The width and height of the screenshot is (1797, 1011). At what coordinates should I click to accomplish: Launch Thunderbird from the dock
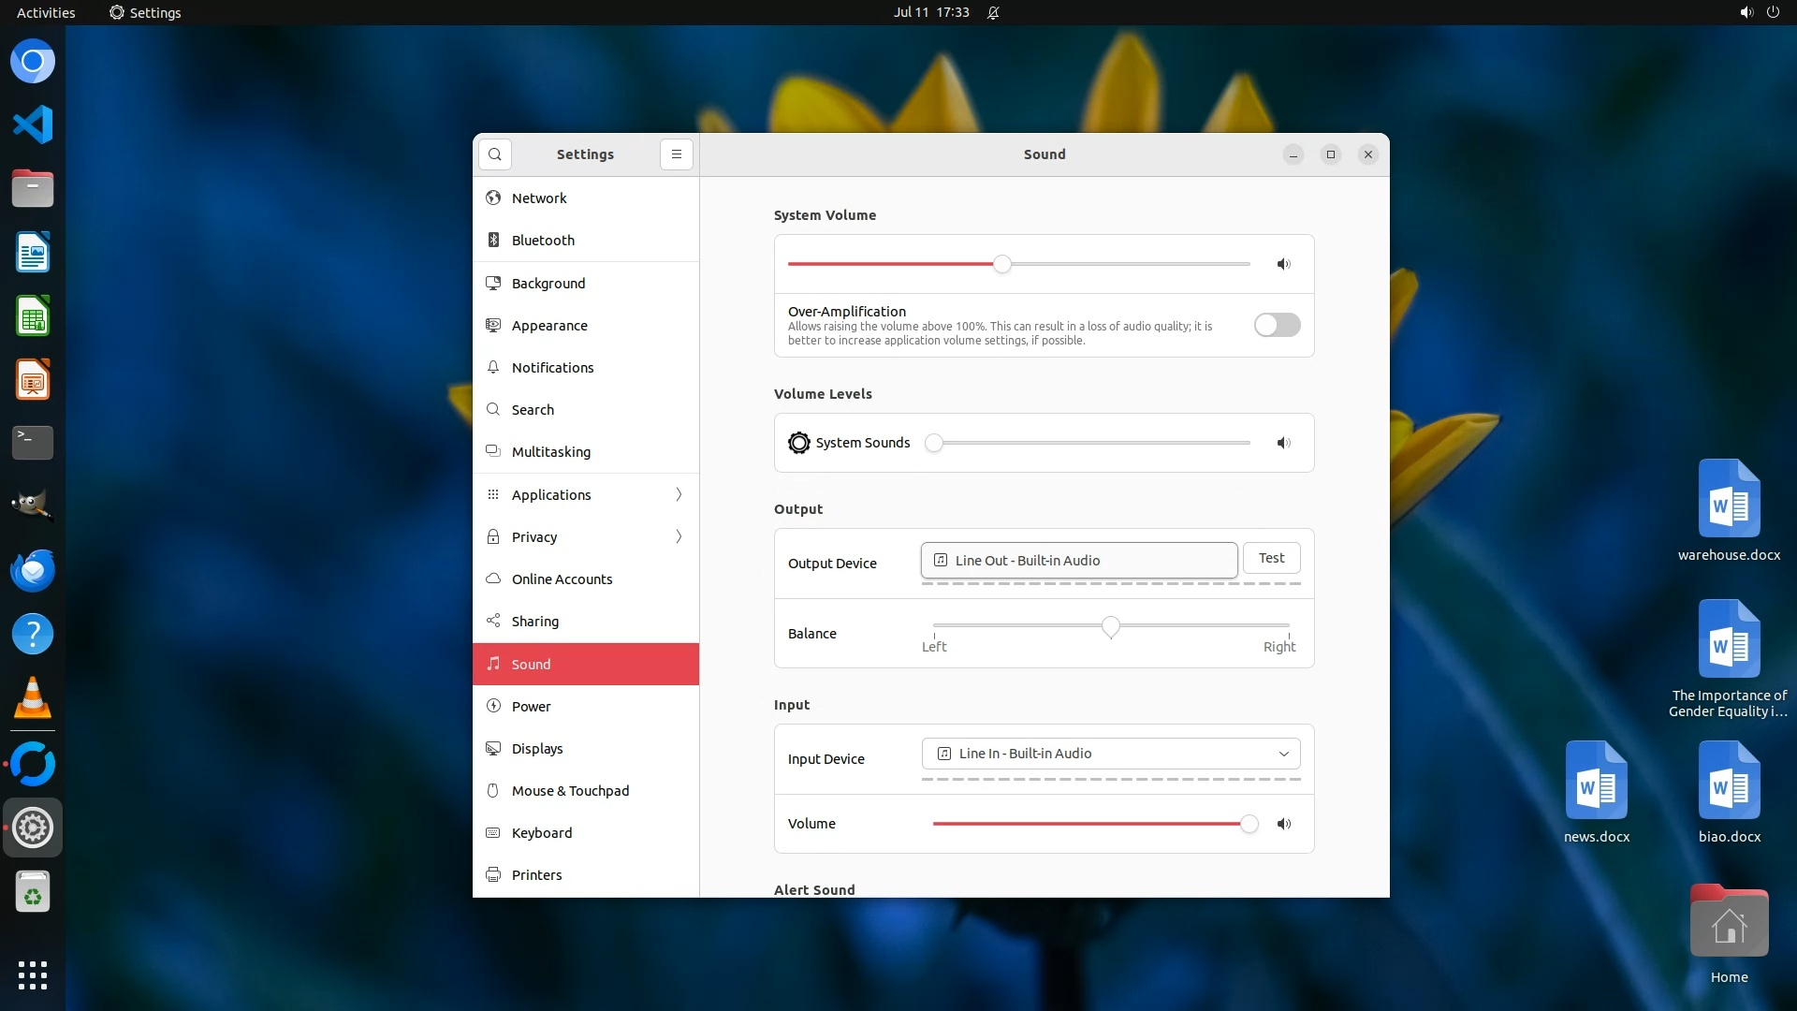(x=33, y=571)
